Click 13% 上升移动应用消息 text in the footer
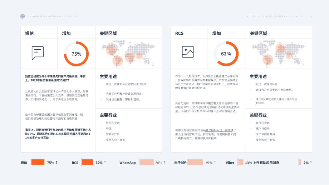 (x=262, y=162)
